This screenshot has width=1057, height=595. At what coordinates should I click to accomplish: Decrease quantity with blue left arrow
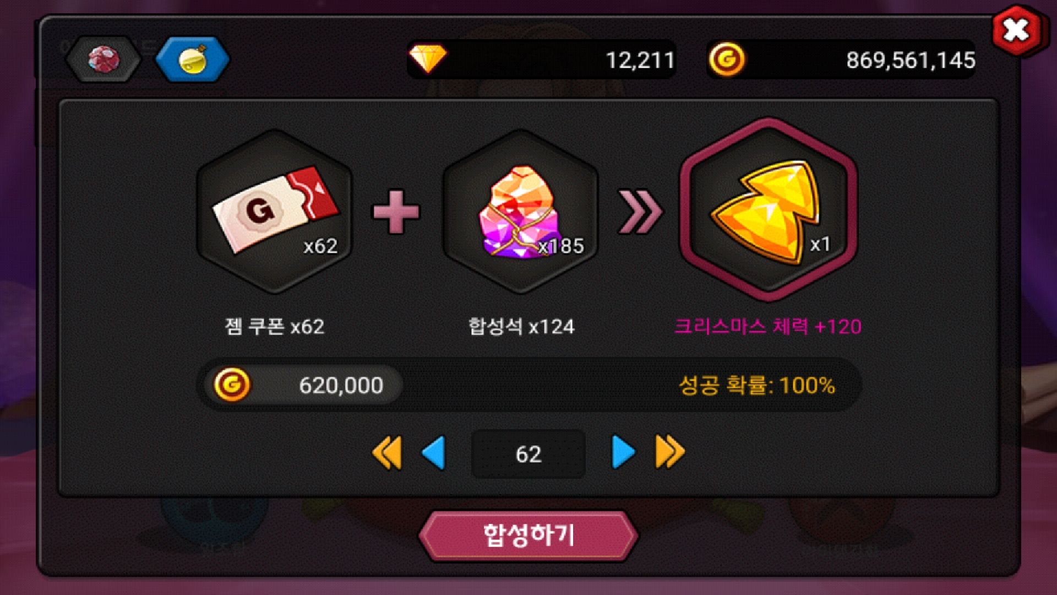click(434, 453)
